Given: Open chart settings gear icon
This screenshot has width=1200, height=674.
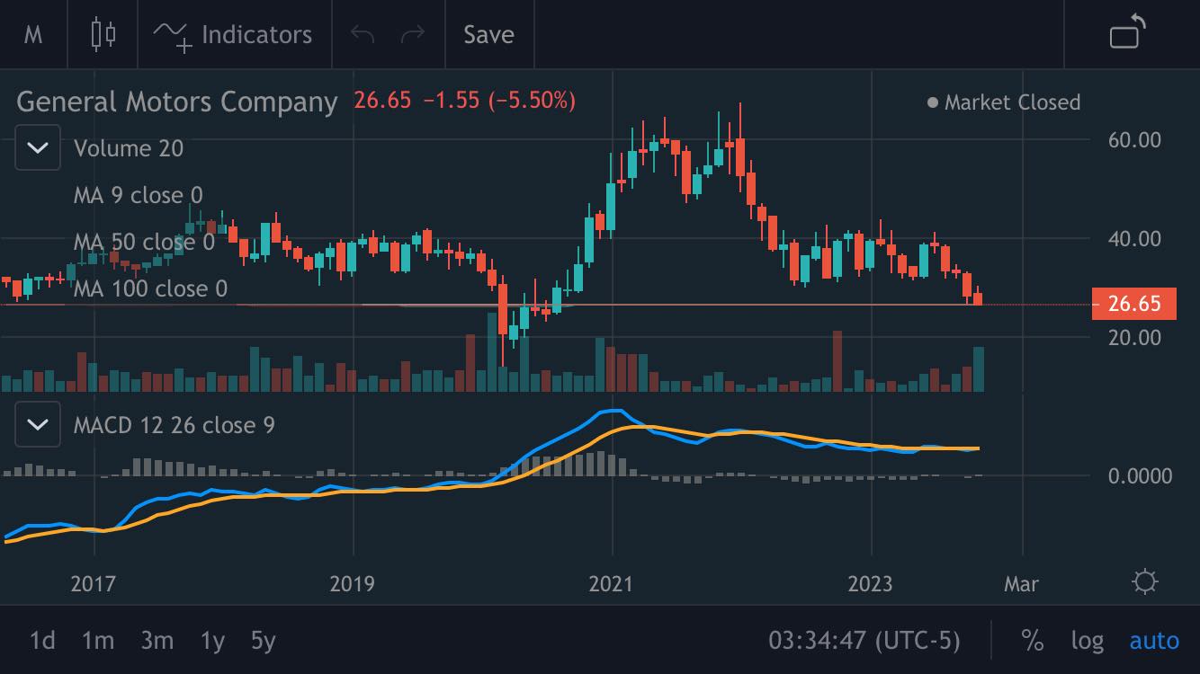Looking at the screenshot, I should pos(1145,582).
